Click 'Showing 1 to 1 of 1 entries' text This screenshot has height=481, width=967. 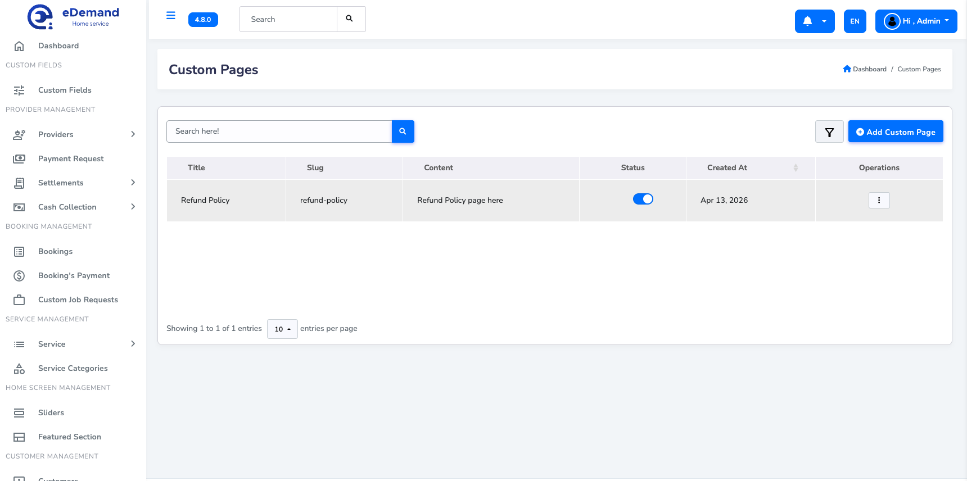[214, 329]
